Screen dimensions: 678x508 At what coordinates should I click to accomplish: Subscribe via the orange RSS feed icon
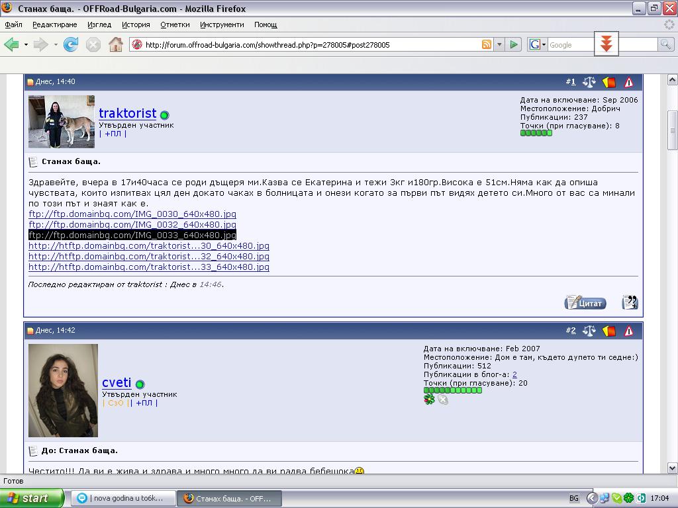pyautogui.click(x=487, y=44)
